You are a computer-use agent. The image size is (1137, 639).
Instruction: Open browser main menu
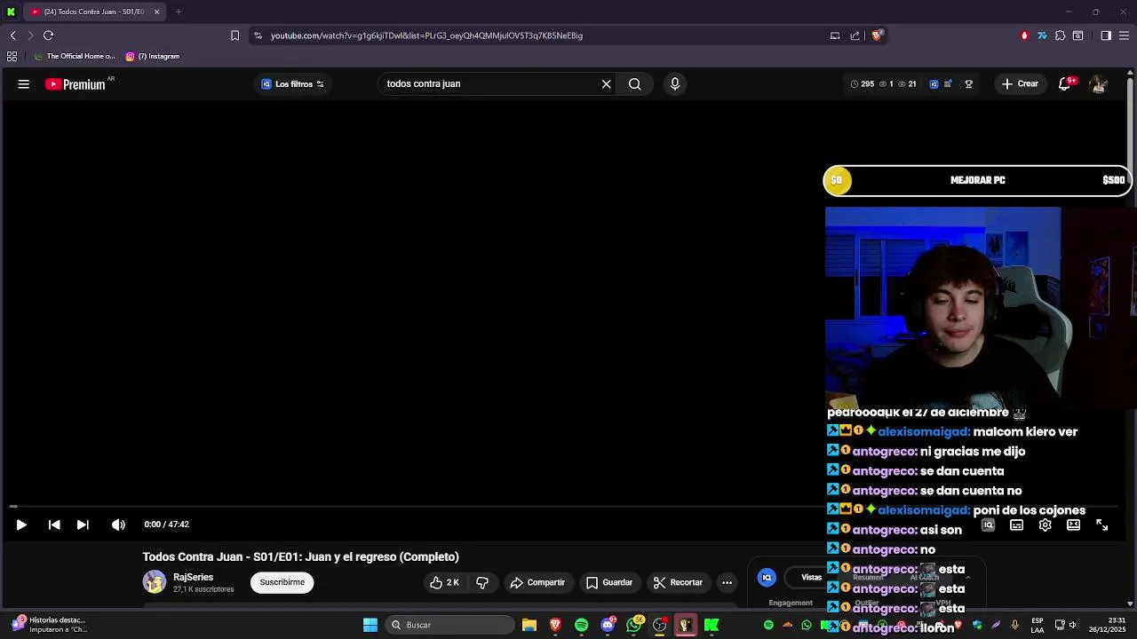(x=1125, y=35)
